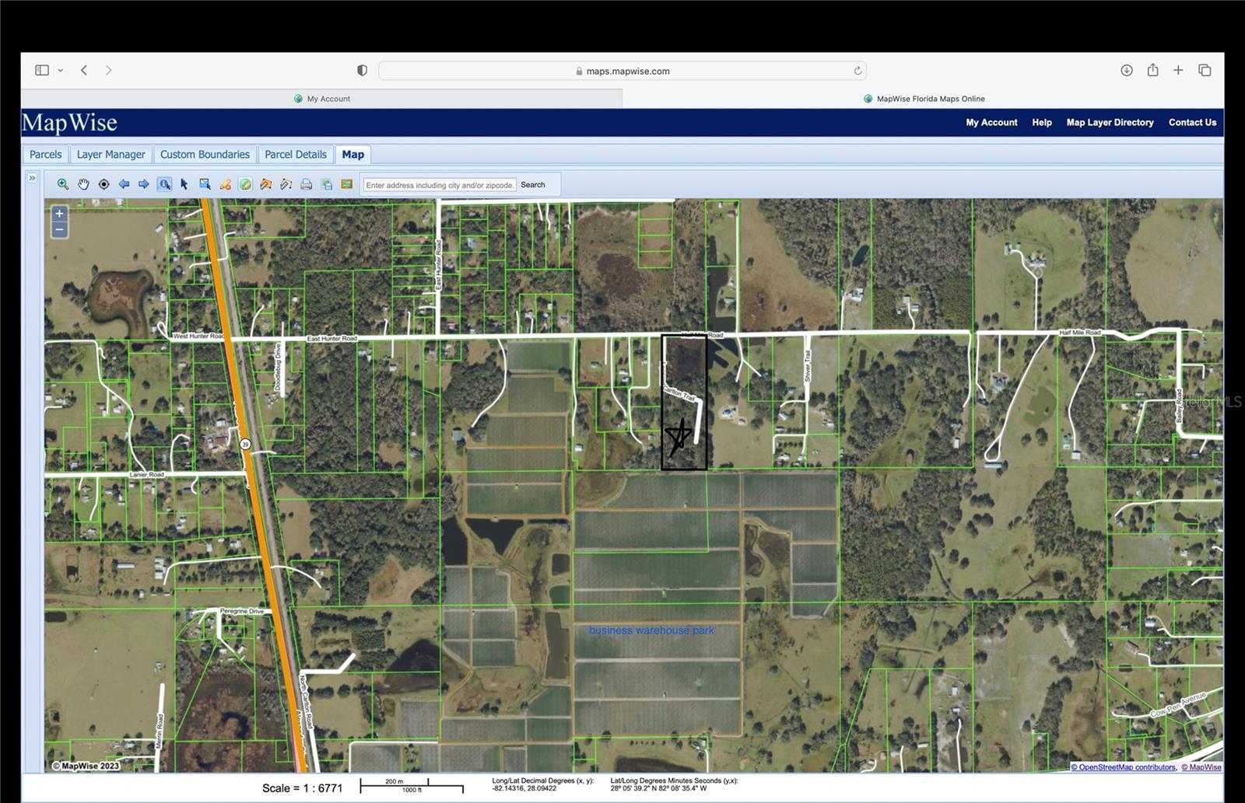Toggle Safari sidebar visibility
1245x803 pixels.
pyautogui.click(x=42, y=71)
